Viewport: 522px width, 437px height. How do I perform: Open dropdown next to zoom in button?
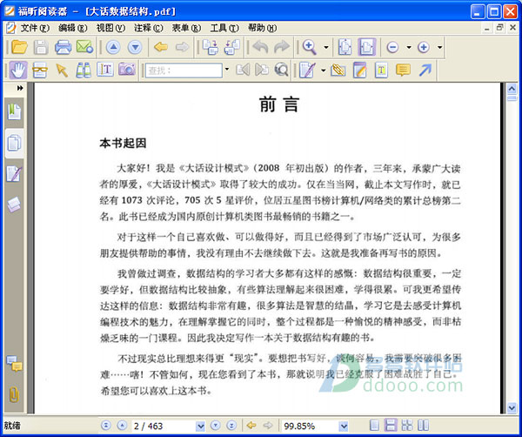(439, 47)
